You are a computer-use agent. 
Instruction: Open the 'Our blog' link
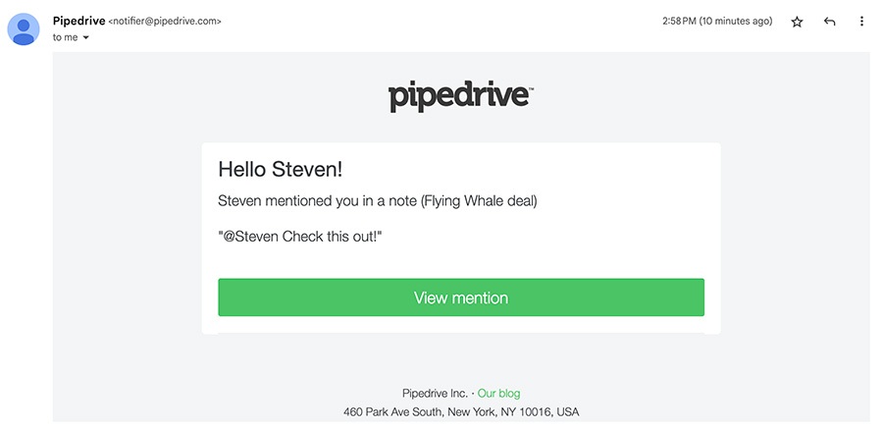pos(499,393)
